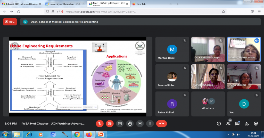264x138 pixels.
Task: Open the Activities panel icon
Action: click(x=246, y=124)
